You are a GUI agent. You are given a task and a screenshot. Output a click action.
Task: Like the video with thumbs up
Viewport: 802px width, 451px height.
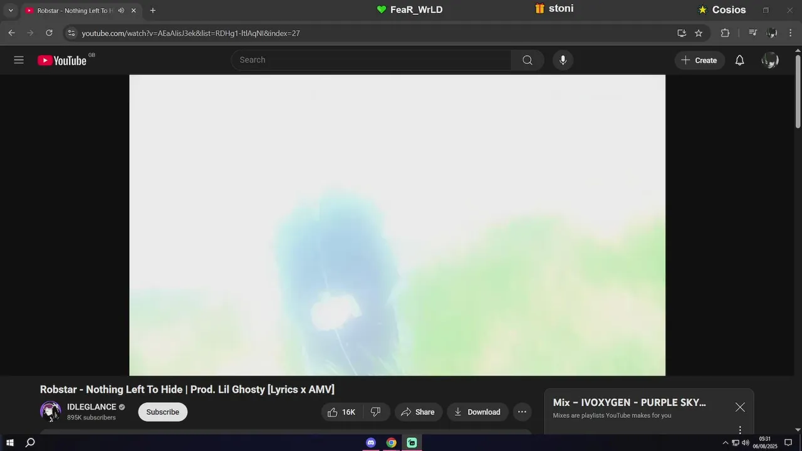[342, 412]
